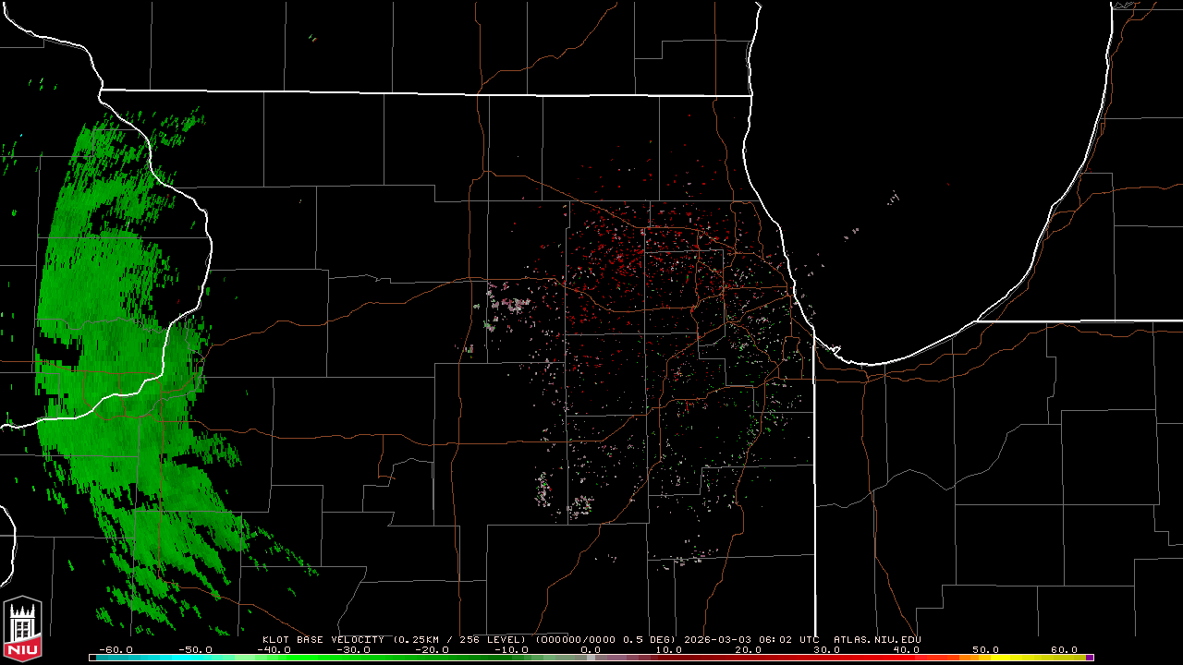Image resolution: width=1183 pixels, height=665 pixels.
Task: Click the -40.0 velocity scale label
Action: pyautogui.click(x=274, y=649)
